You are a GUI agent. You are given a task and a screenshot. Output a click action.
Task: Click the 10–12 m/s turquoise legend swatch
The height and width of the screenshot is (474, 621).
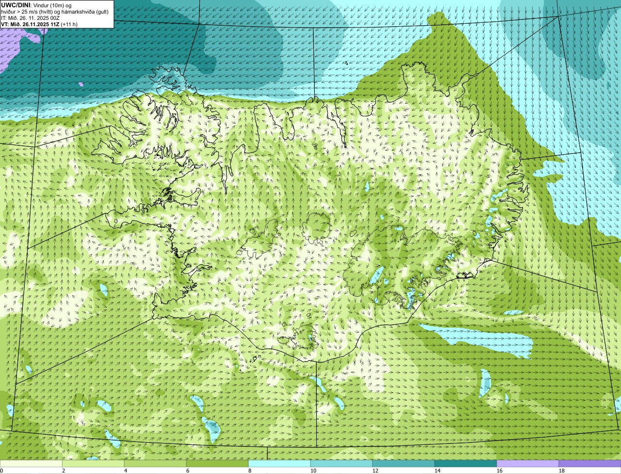pos(342,464)
